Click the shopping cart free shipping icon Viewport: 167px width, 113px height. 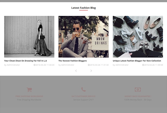pyautogui.click(x=29, y=90)
